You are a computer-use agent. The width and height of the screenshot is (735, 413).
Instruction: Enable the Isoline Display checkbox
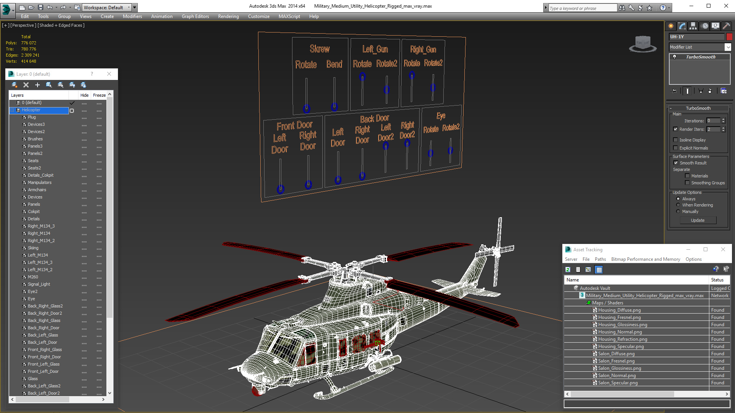pos(675,140)
